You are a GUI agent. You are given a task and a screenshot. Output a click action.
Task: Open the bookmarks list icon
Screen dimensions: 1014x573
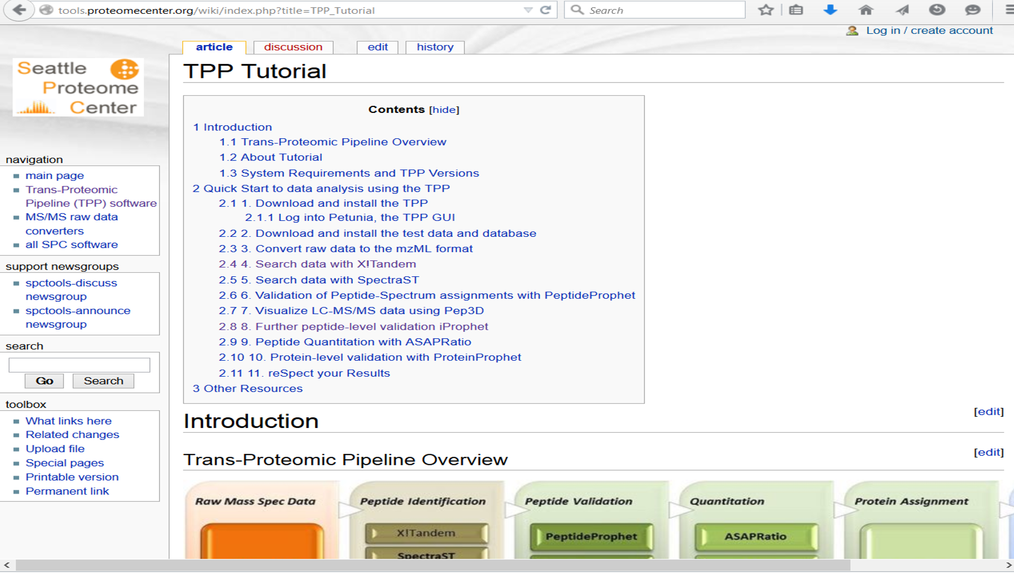click(796, 10)
